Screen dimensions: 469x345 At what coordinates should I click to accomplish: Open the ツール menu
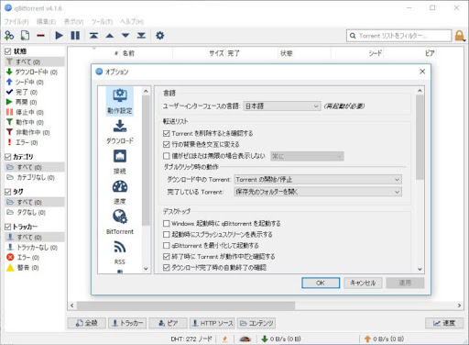click(x=102, y=22)
